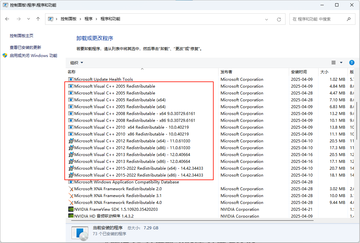The image size is (360, 243).
Task: Click the refresh icon in the address bar
Action: tap(279, 19)
